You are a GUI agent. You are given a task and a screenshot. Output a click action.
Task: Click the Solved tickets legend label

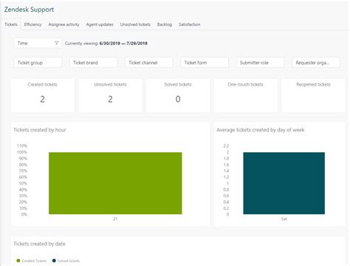[x=69, y=261]
